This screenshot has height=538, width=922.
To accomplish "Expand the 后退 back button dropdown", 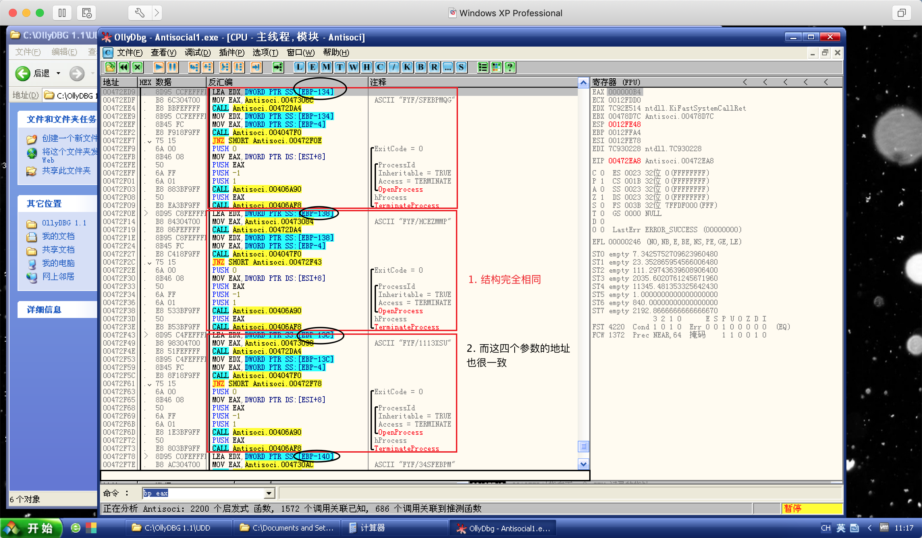I will (x=58, y=74).
